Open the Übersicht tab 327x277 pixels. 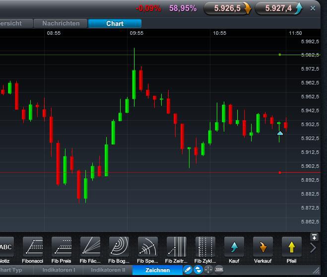16,23
